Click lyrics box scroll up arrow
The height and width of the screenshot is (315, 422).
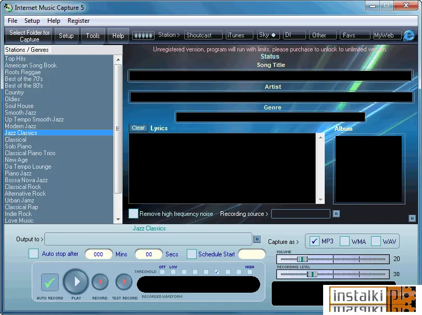tap(320, 138)
